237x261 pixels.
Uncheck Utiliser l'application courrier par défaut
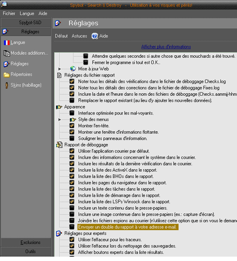point(72,151)
